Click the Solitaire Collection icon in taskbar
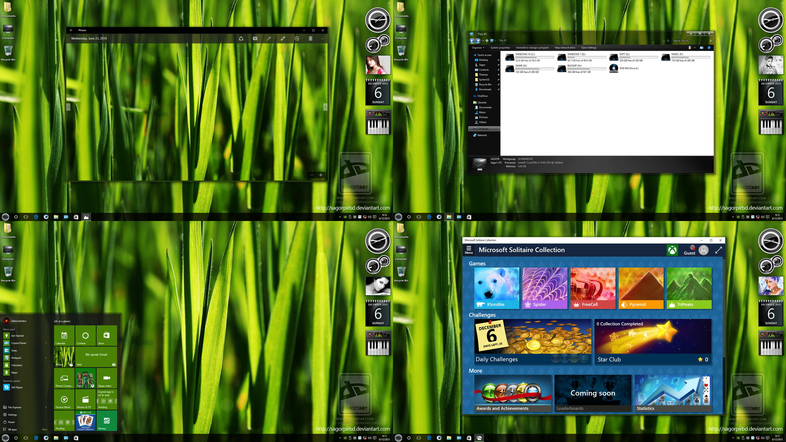 click(x=479, y=438)
